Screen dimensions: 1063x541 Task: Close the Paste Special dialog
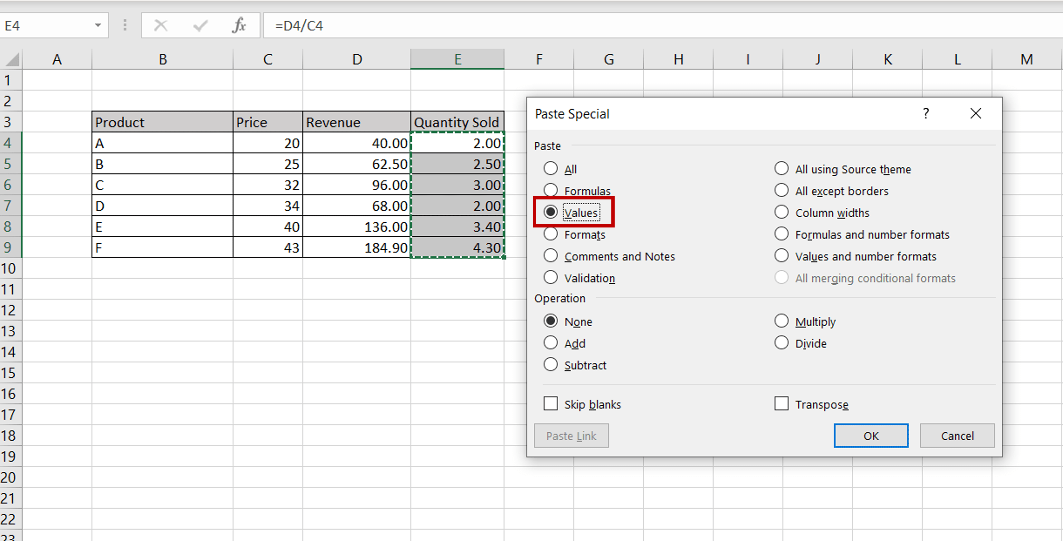coord(975,113)
